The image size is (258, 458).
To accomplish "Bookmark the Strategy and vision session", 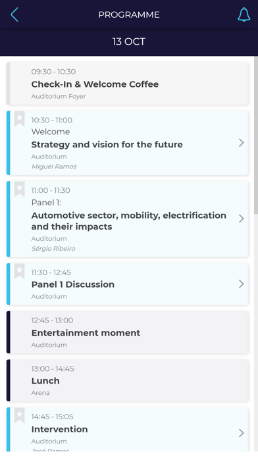I will click(20, 118).
